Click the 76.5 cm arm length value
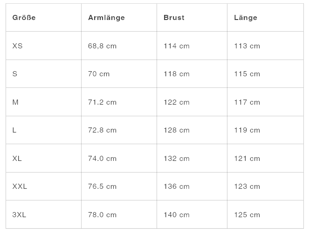Image resolution: width=309 pixels, height=233 pixels. 102,186
